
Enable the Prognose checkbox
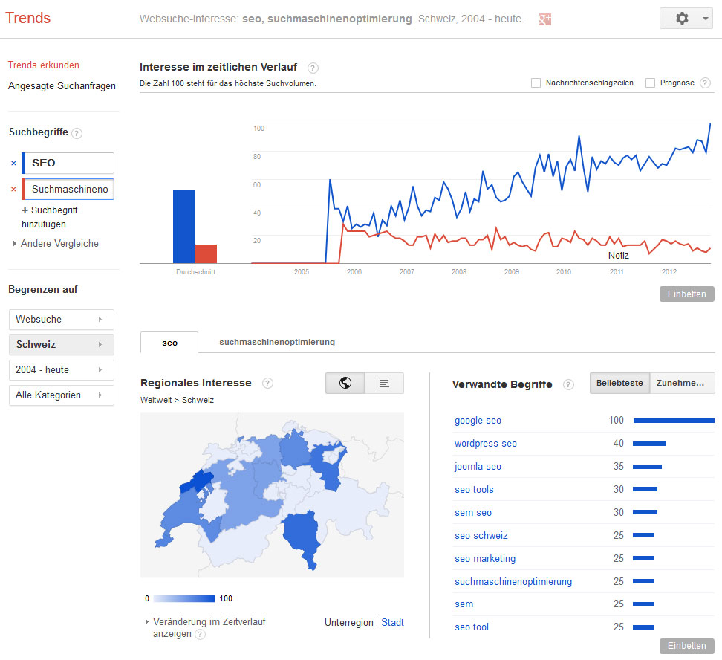(x=650, y=83)
